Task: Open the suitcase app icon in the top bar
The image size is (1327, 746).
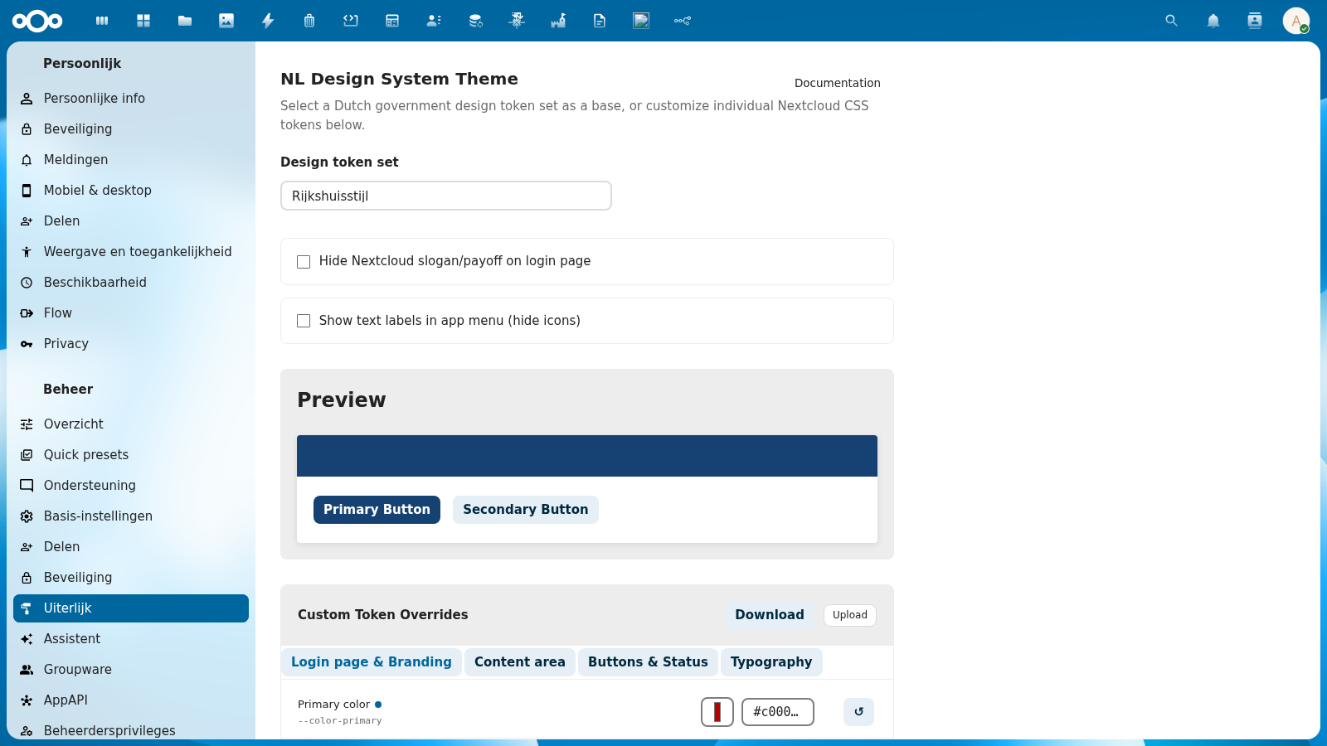Action: (309, 21)
